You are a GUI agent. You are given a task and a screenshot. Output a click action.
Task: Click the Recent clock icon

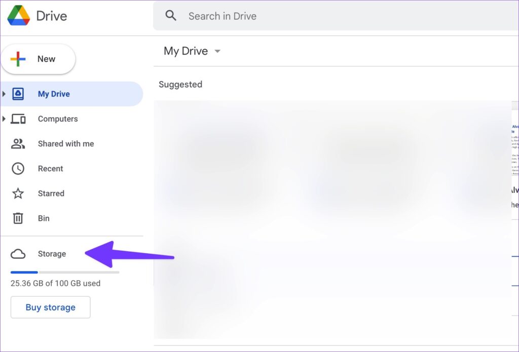18,168
